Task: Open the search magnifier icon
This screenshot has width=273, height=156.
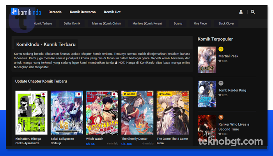Action: tap(253, 12)
